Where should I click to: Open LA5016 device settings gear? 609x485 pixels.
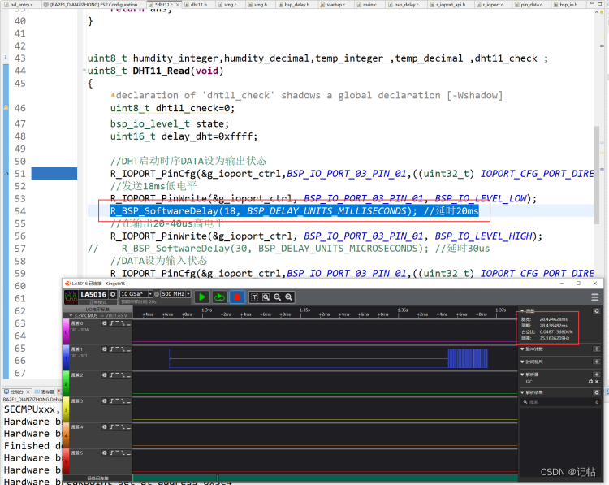(x=113, y=294)
